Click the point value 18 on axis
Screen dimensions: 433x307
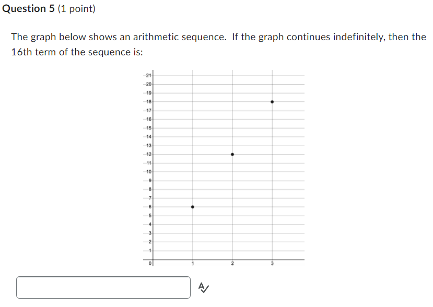coord(148,101)
